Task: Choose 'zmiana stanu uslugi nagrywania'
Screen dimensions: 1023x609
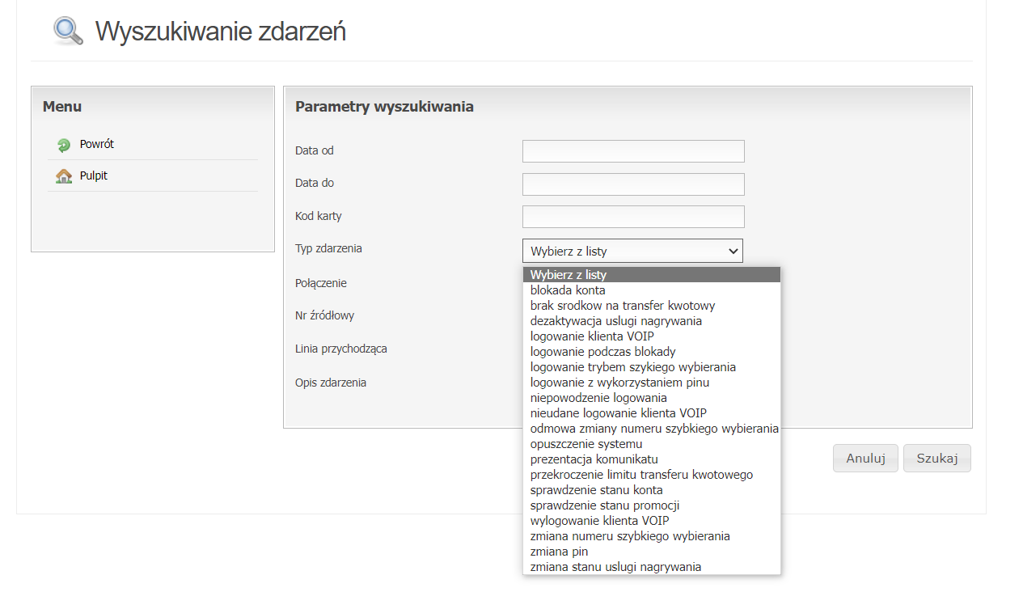Action: tap(652, 567)
